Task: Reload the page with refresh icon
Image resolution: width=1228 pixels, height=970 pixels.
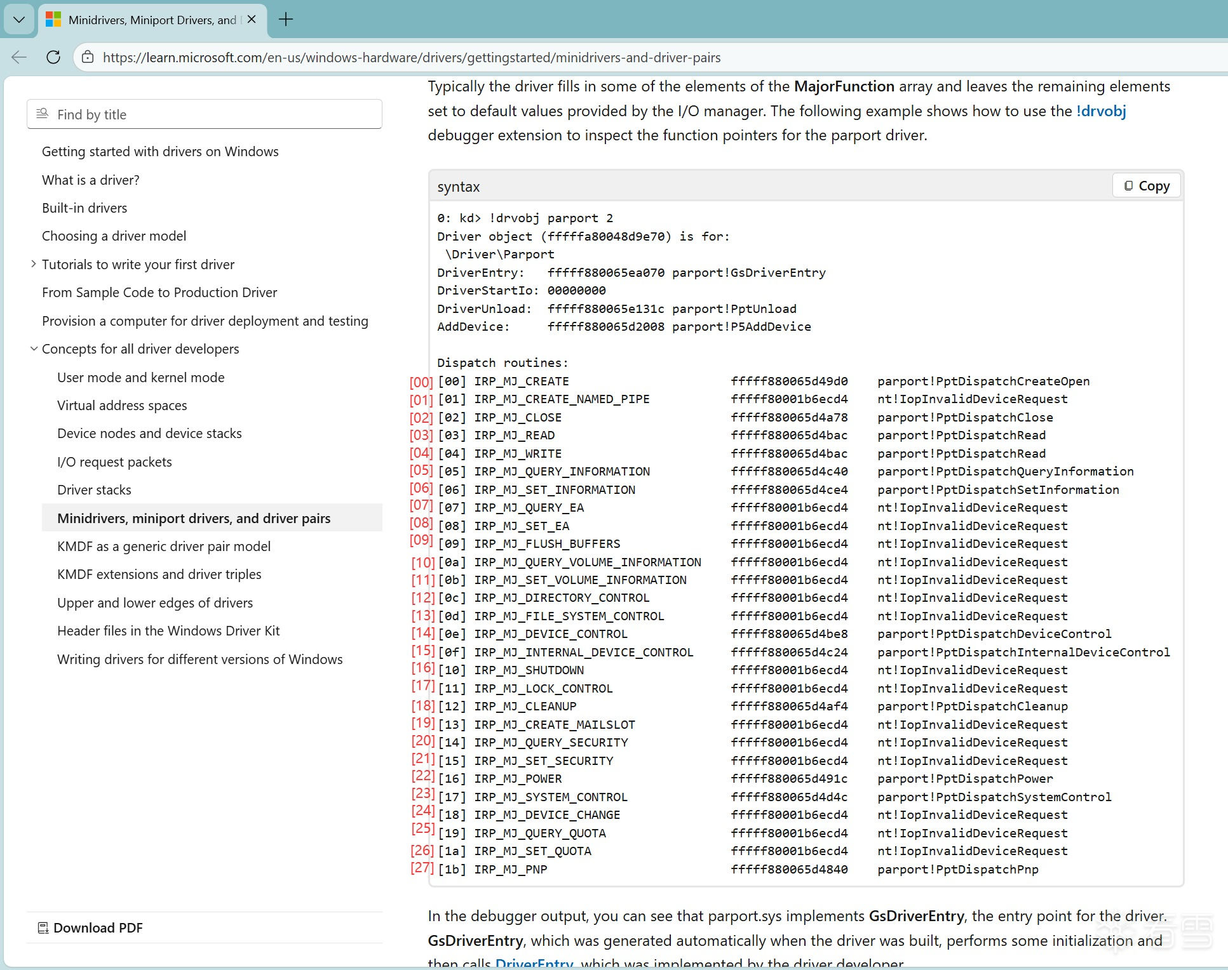Action: tap(53, 57)
